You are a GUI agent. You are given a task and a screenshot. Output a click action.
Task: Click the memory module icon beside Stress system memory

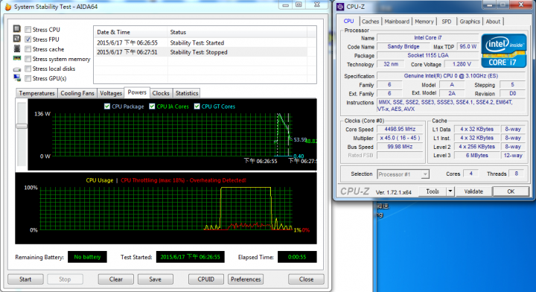(16, 58)
